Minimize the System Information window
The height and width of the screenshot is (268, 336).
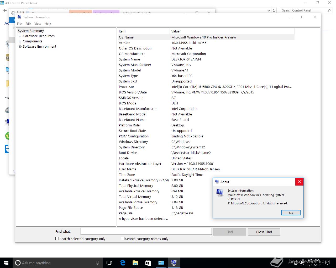[291, 17]
